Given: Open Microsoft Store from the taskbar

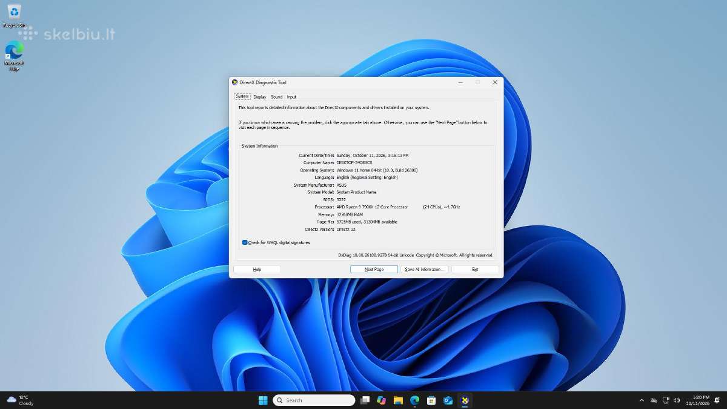Looking at the screenshot, I should pos(431,400).
